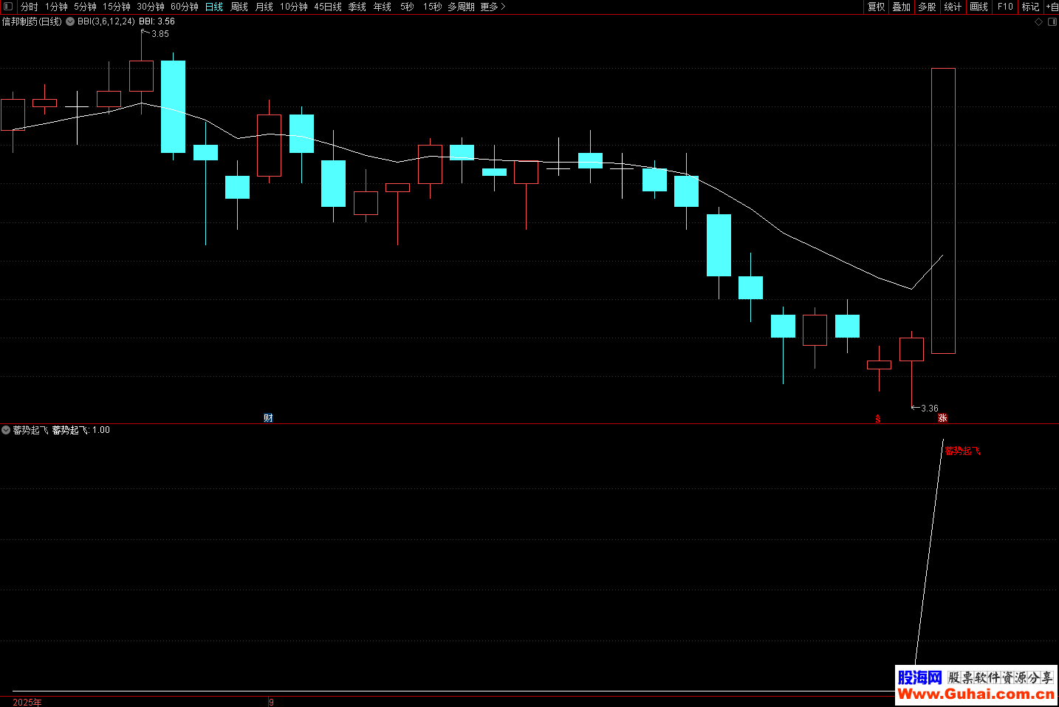Image resolution: width=1059 pixels, height=707 pixels.
Task: Click the tall red candlestick on the right
Action: tap(943, 211)
